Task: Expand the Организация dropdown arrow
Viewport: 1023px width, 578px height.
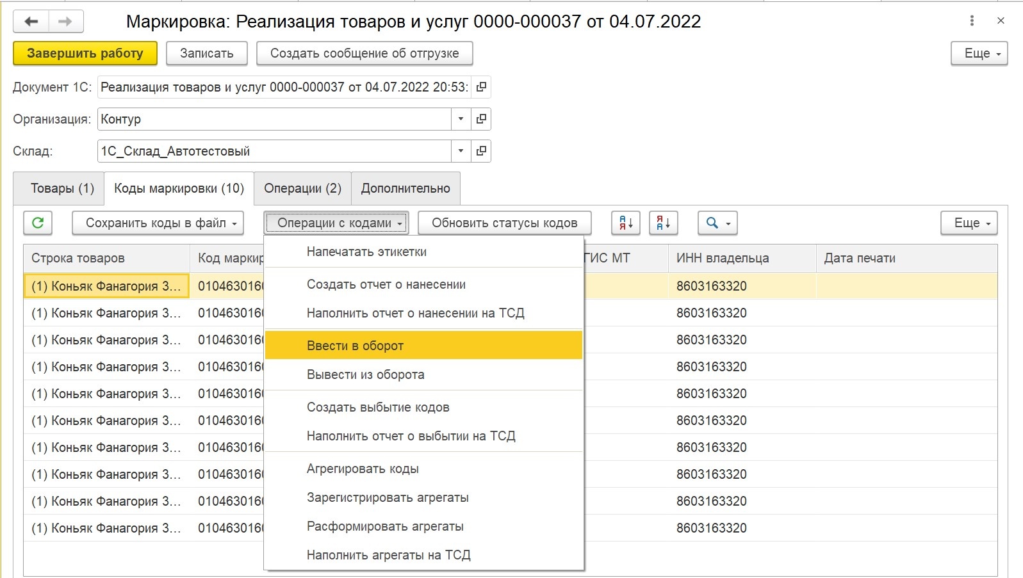Action: (461, 119)
